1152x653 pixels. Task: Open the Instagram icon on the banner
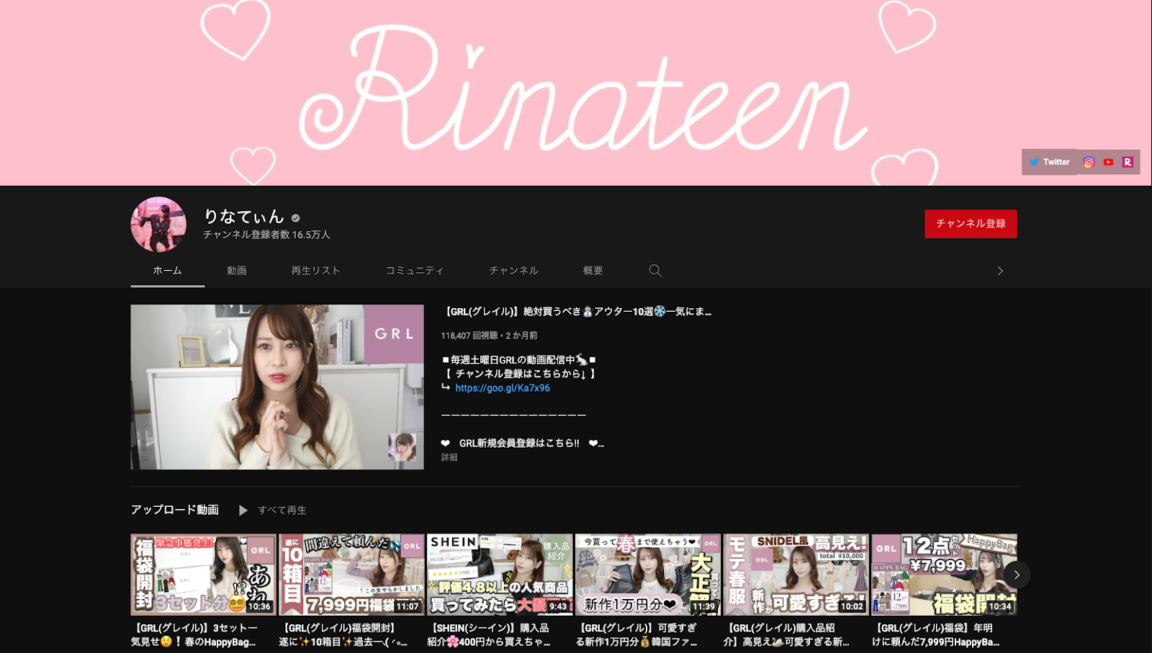pos(1089,162)
